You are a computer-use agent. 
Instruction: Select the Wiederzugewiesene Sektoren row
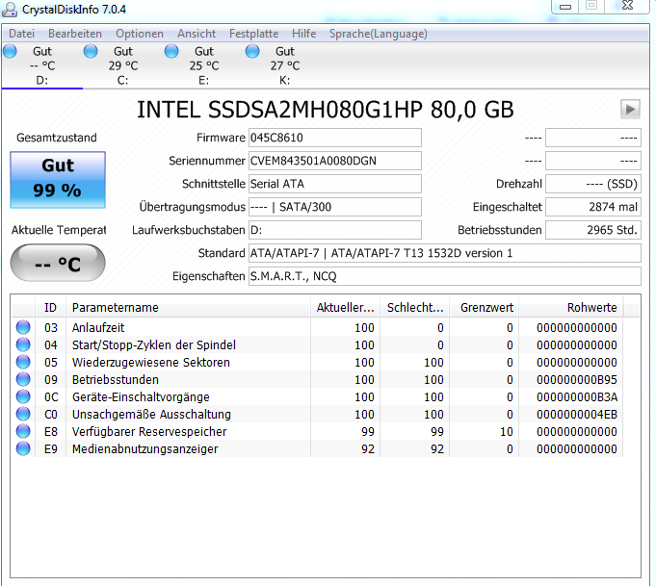tap(318, 362)
